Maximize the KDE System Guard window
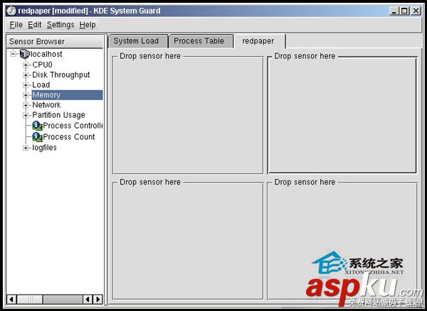The image size is (427, 311). coord(405,11)
